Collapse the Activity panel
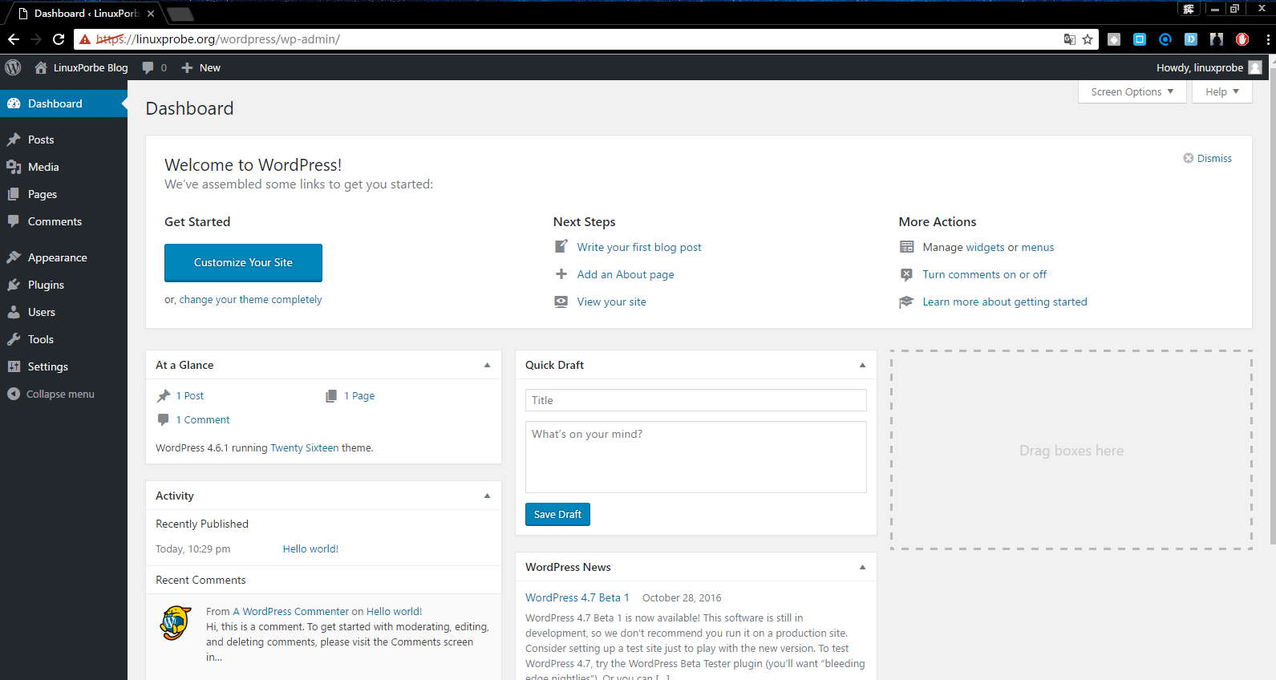Screen dimensions: 1276x680 pos(487,496)
